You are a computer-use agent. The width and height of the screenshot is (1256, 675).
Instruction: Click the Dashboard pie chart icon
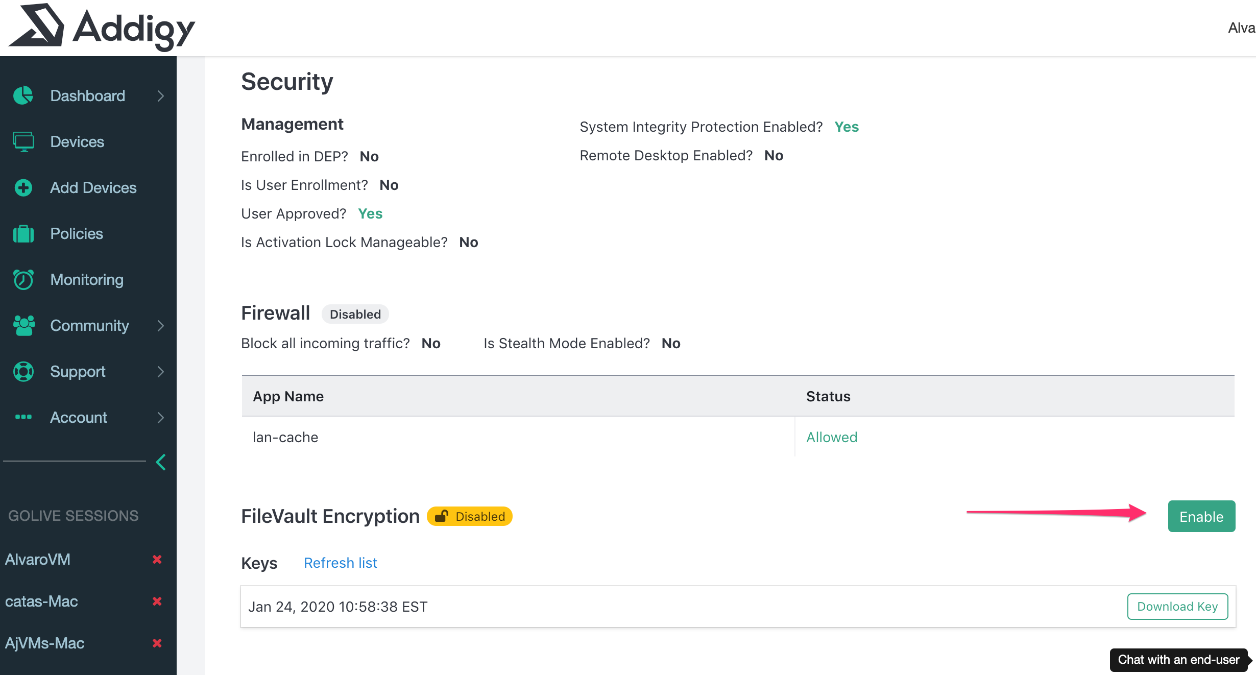pyautogui.click(x=23, y=95)
